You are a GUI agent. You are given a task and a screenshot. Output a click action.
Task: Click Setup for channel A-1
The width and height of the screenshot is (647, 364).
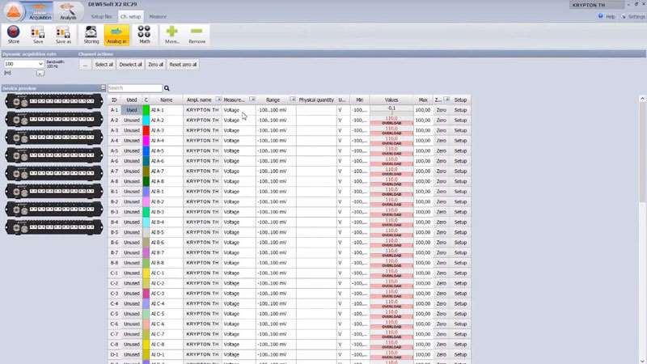(460, 110)
